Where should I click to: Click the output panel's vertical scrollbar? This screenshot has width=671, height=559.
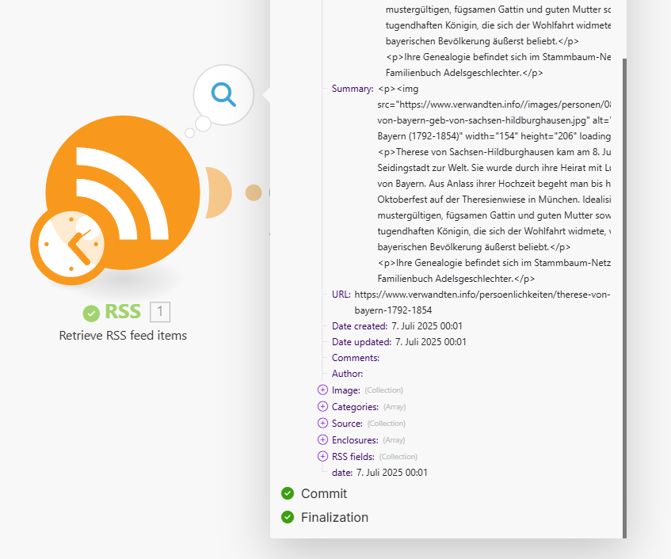[625, 298]
